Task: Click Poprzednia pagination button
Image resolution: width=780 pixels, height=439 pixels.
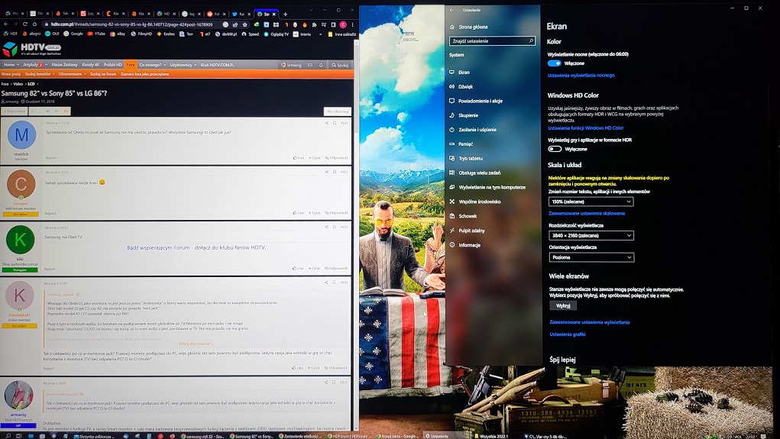Action: tap(14, 111)
